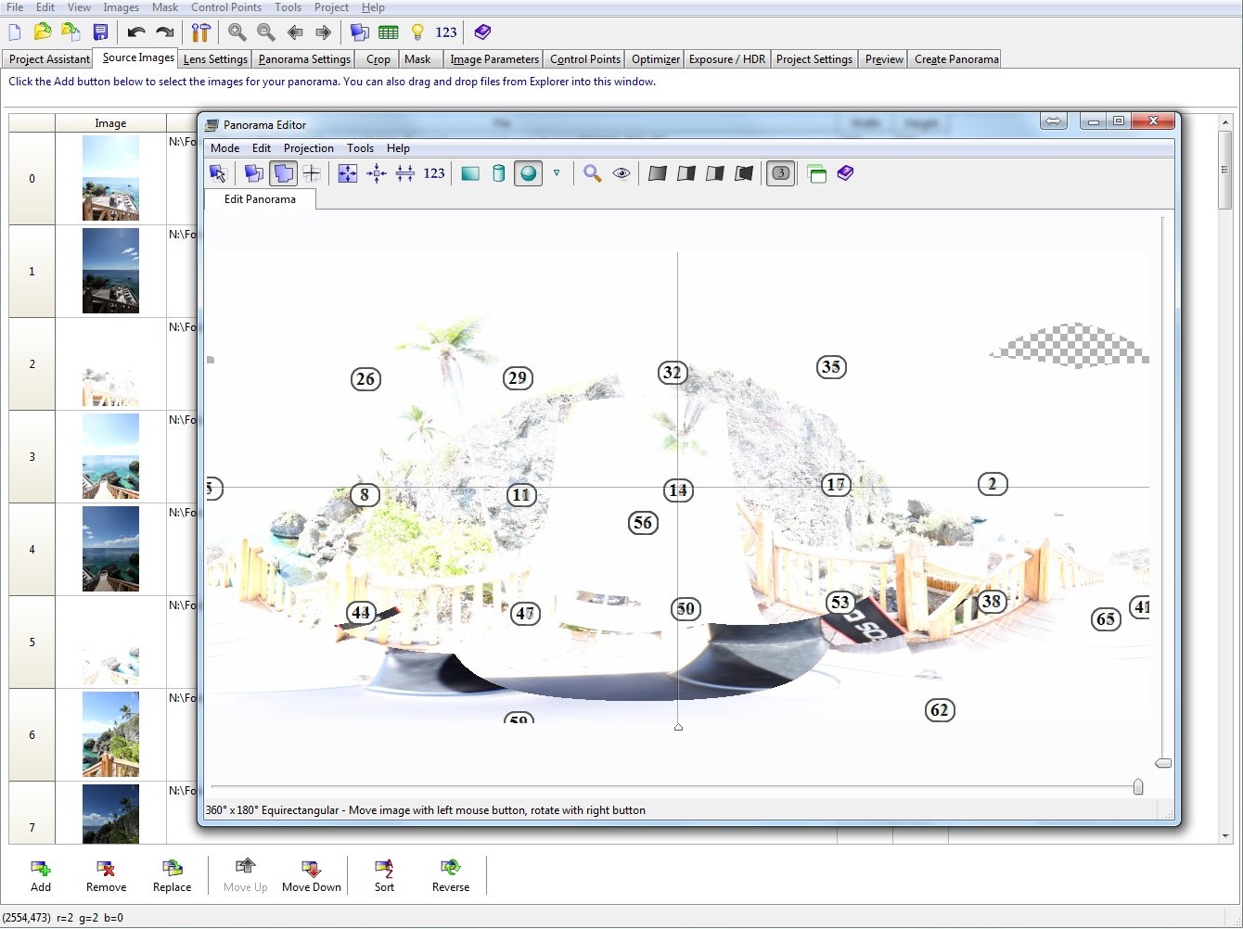Toggle the image numbers '3' button

[x=781, y=173]
